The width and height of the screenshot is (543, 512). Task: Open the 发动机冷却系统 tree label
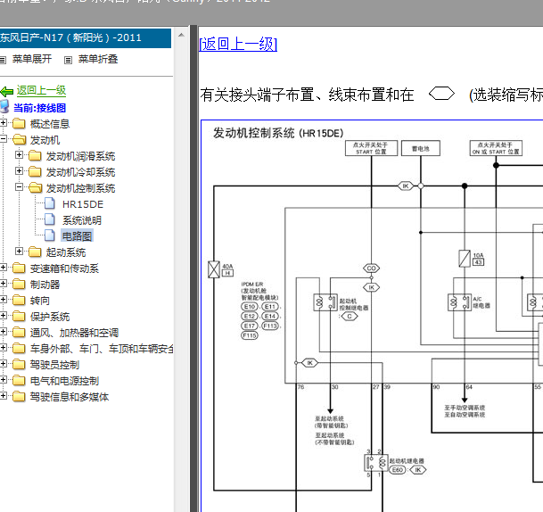(x=80, y=172)
